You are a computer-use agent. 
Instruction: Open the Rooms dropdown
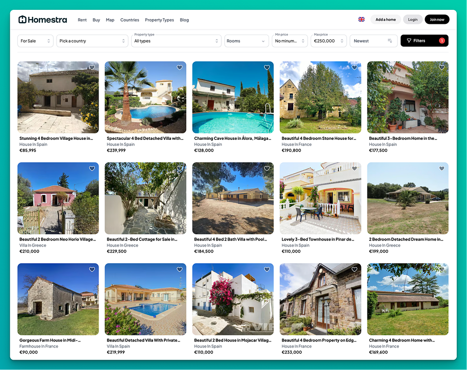point(247,41)
